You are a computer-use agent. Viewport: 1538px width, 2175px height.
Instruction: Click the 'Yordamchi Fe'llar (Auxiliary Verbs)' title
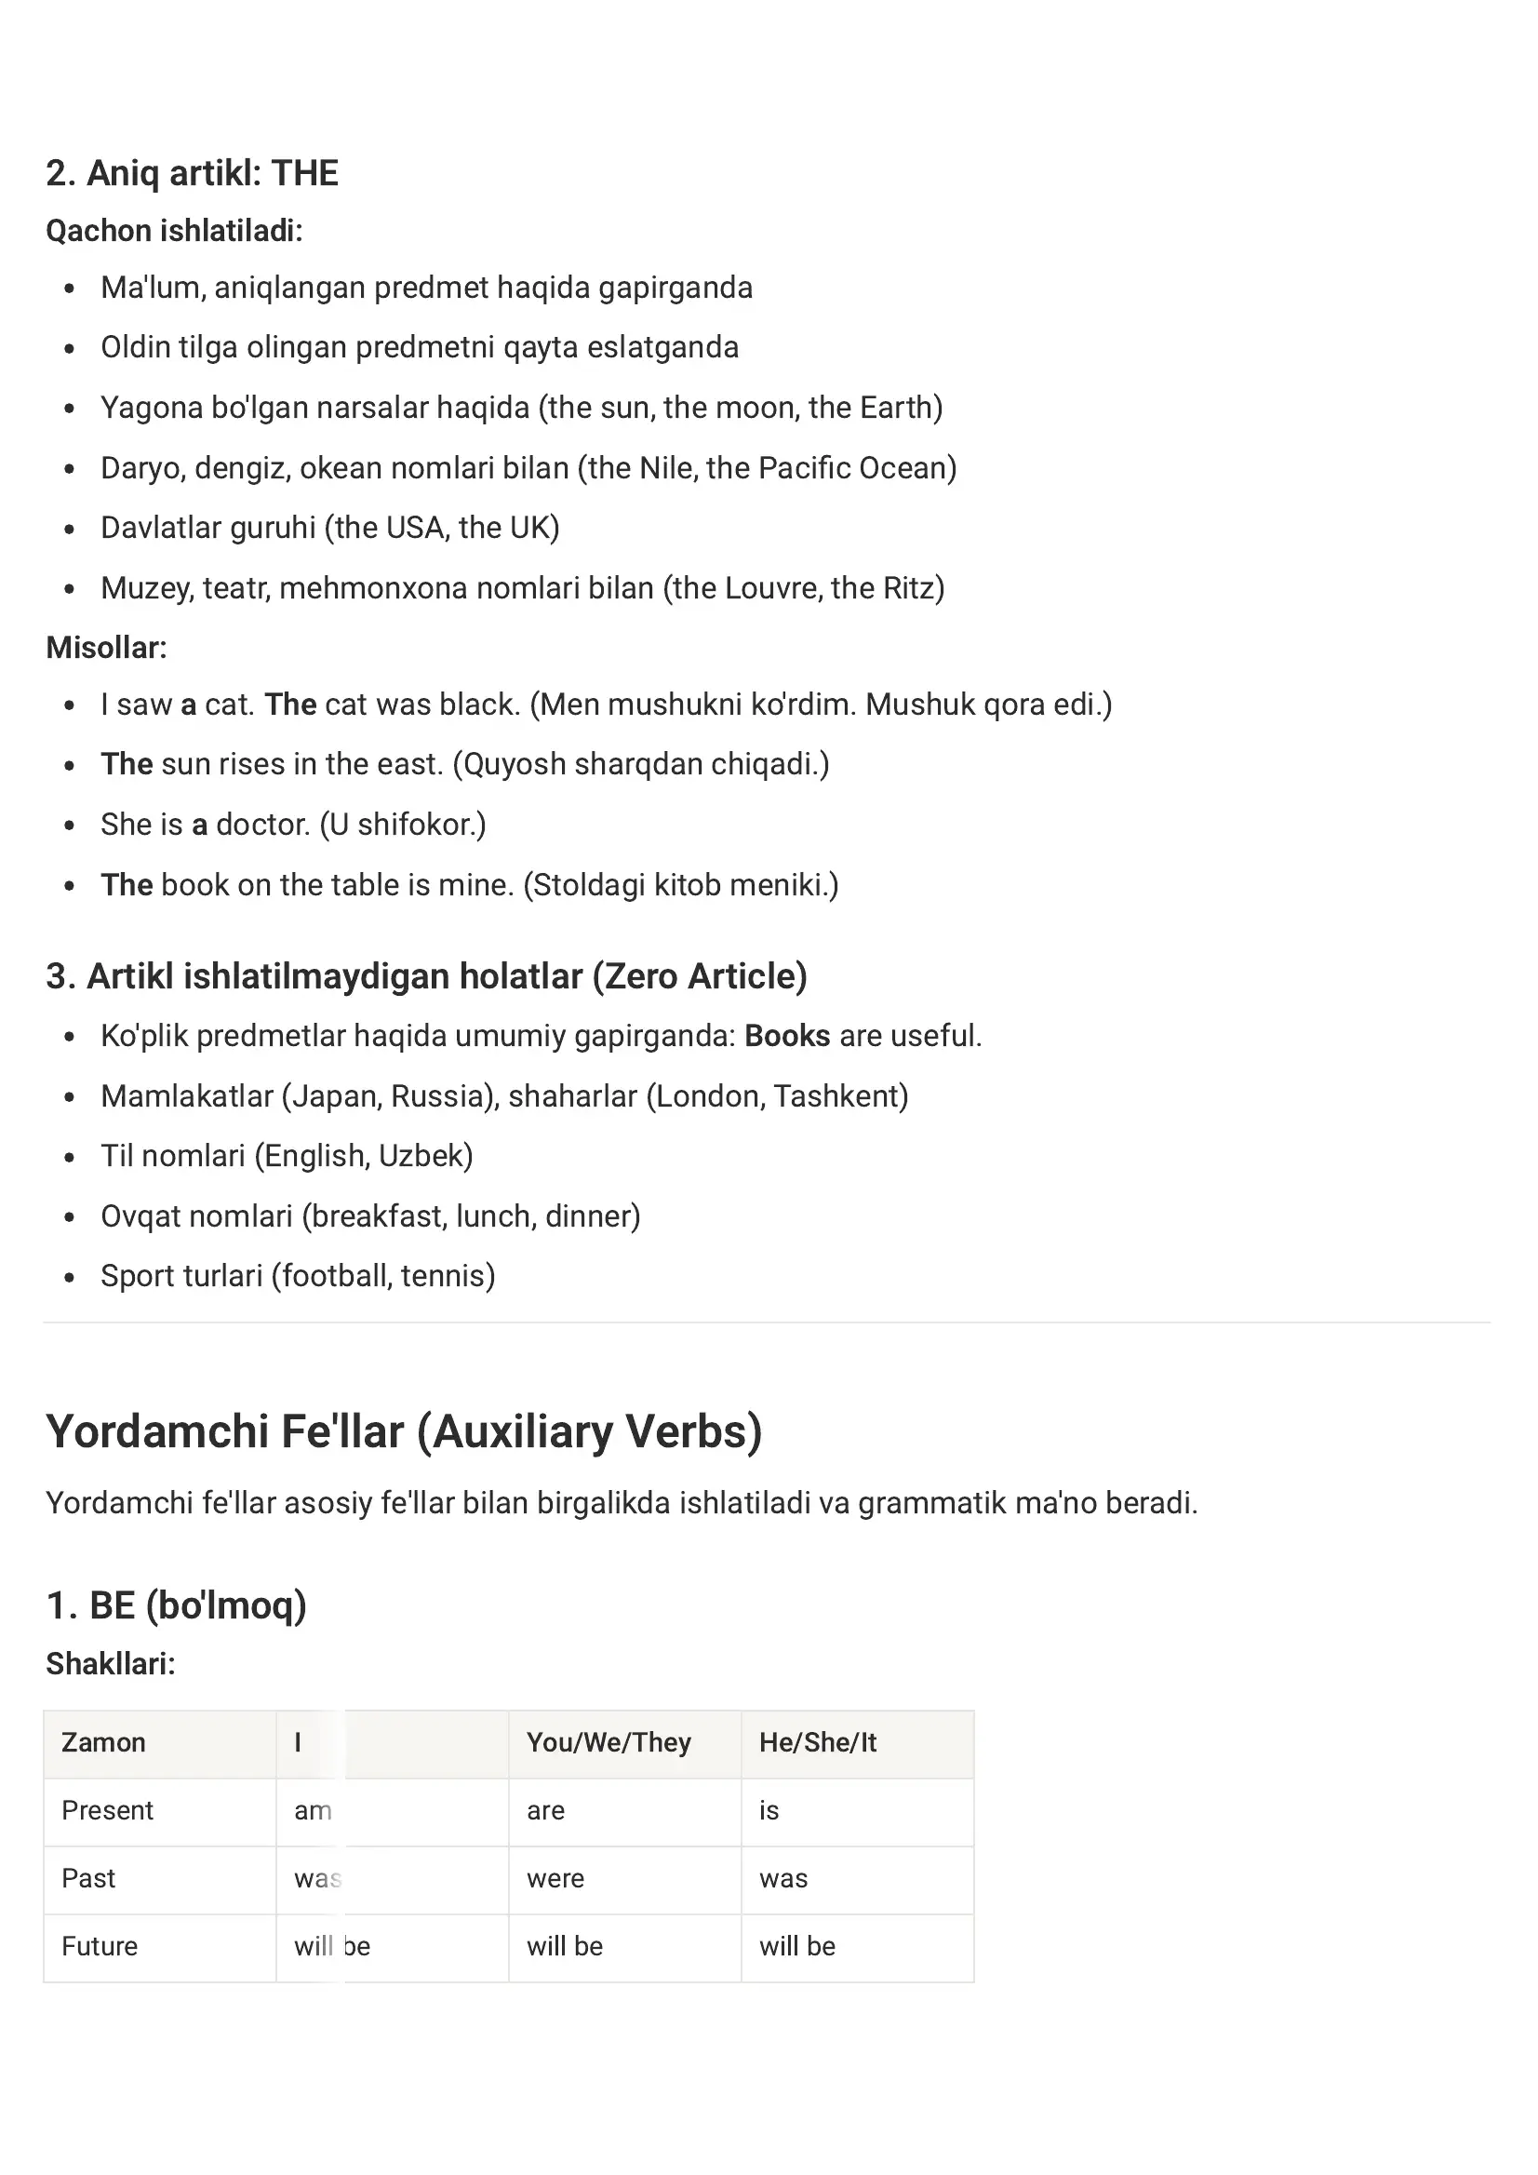point(405,1432)
